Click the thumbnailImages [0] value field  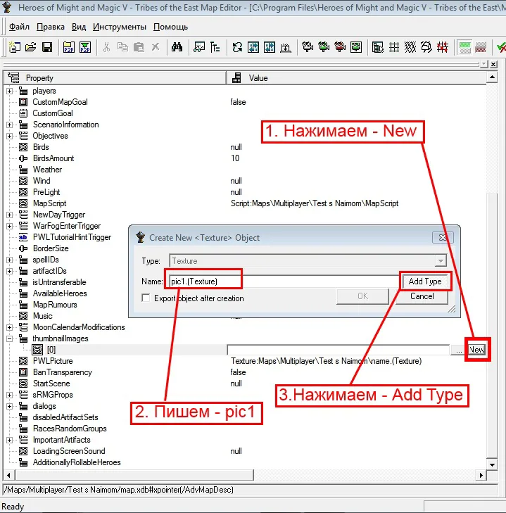[338, 350]
